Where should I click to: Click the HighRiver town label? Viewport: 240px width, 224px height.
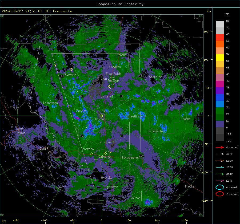coord(111,187)
